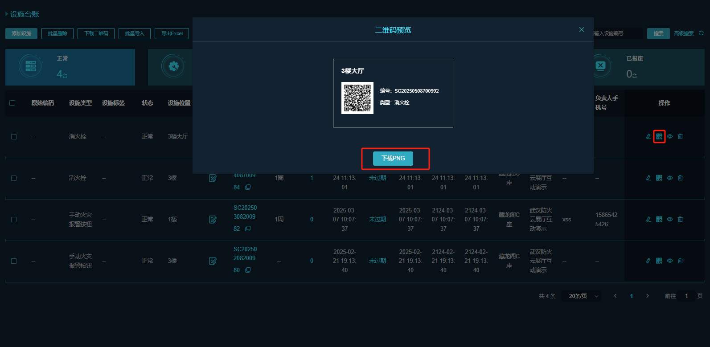Click the 编号 SC20250508700992 text in preview
Viewport: 710px width, 347px height.
point(409,91)
